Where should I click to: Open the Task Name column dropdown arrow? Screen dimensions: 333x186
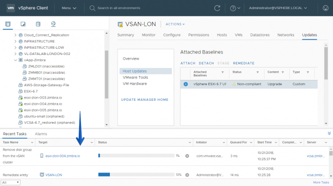pos(32,142)
